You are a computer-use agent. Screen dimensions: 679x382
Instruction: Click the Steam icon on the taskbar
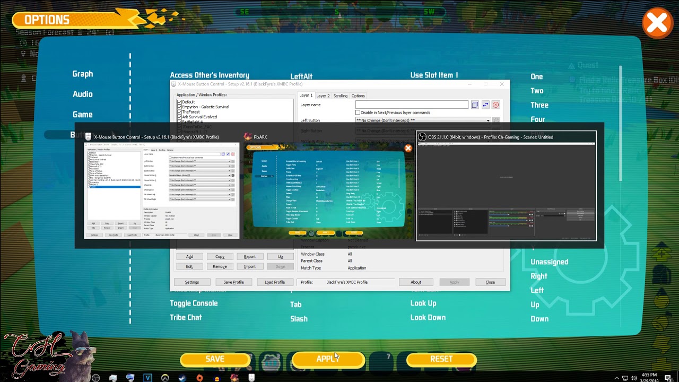click(182, 378)
